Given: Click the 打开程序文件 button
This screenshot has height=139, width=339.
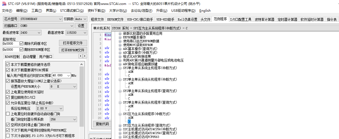Looking at the screenshot, I should pyautogui.click(x=73, y=43).
